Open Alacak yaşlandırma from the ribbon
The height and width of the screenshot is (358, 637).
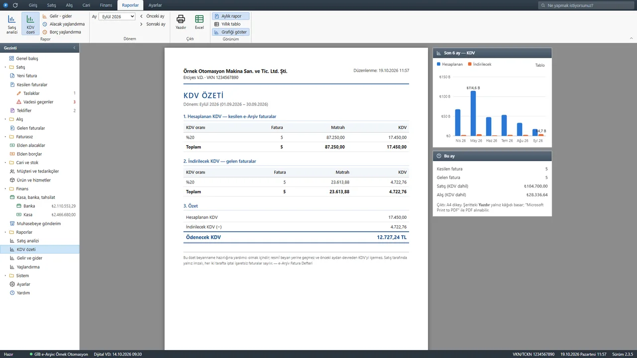63,24
